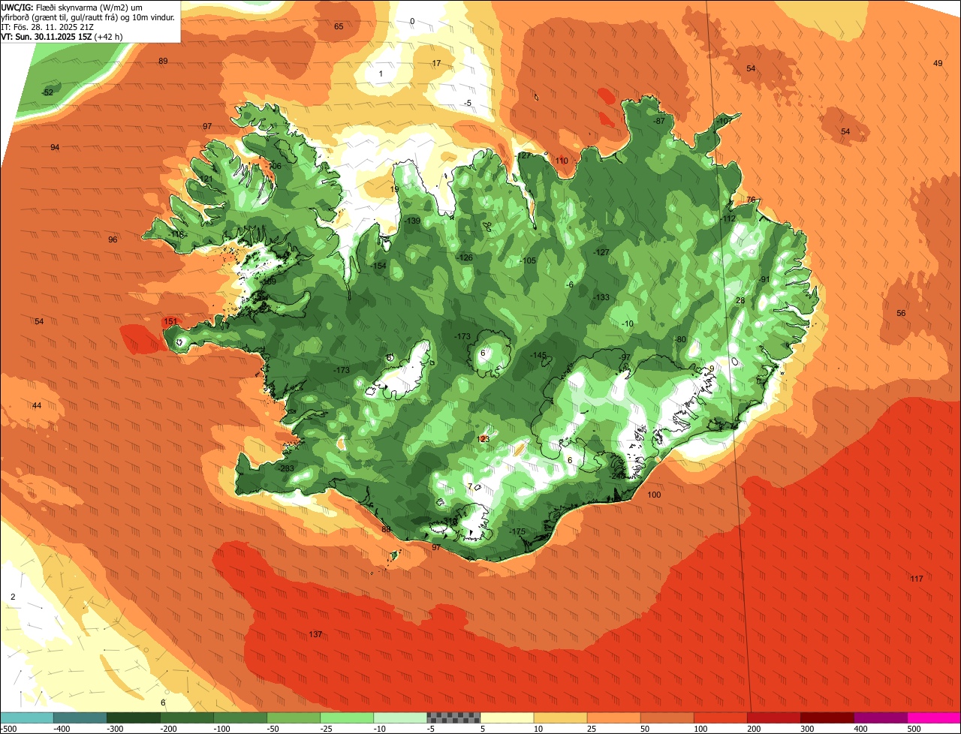Screen dimensions: 961x734
Task: Click the -500 label on the legend scale
Action: [9, 728]
